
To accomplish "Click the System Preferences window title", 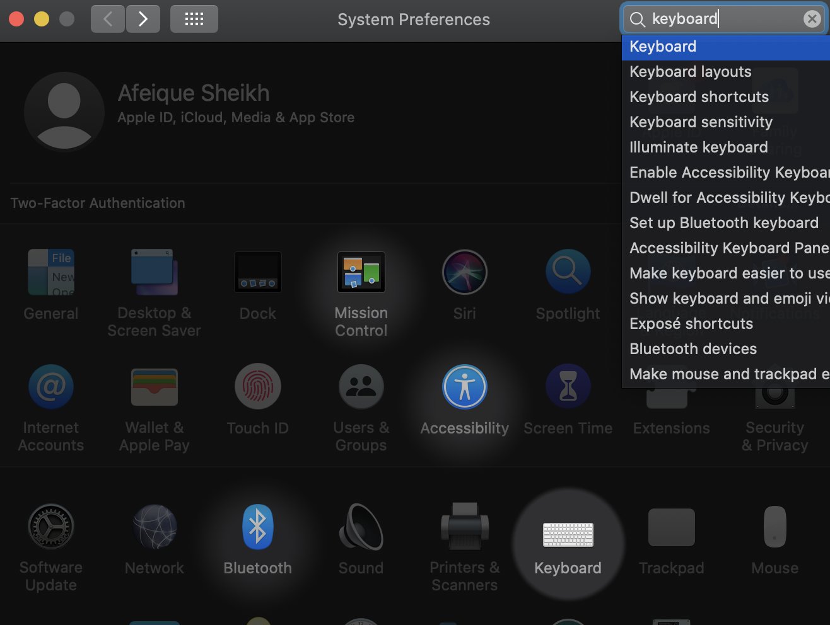I will pyautogui.click(x=414, y=20).
